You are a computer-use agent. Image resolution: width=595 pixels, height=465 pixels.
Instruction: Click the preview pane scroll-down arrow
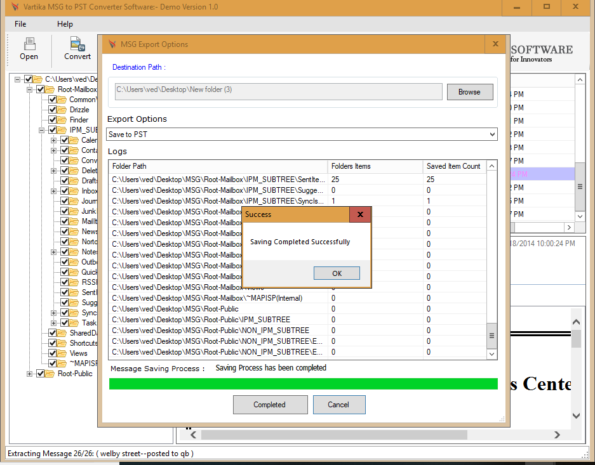point(576,416)
